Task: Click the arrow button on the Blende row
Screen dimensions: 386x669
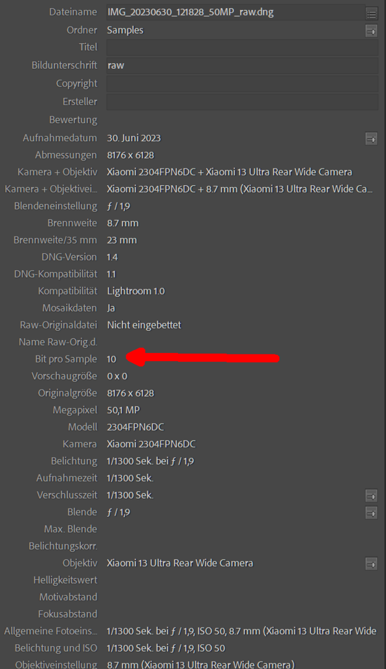Action: (x=371, y=513)
